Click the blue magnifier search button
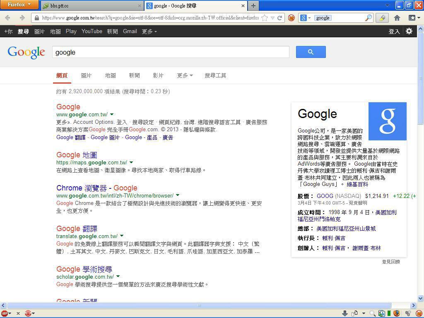 tap(311, 52)
